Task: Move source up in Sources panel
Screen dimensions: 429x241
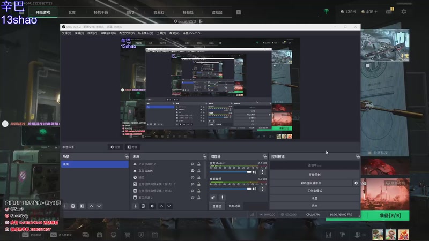Action: click(x=161, y=206)
